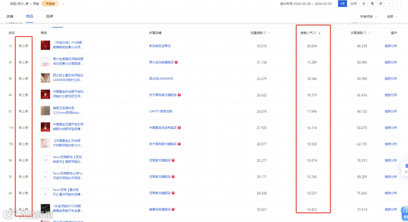Screen dimensions: 408x222
Task: Open the 西太后土星珍珠项链 product thumbnail
Action: [45, 78]
